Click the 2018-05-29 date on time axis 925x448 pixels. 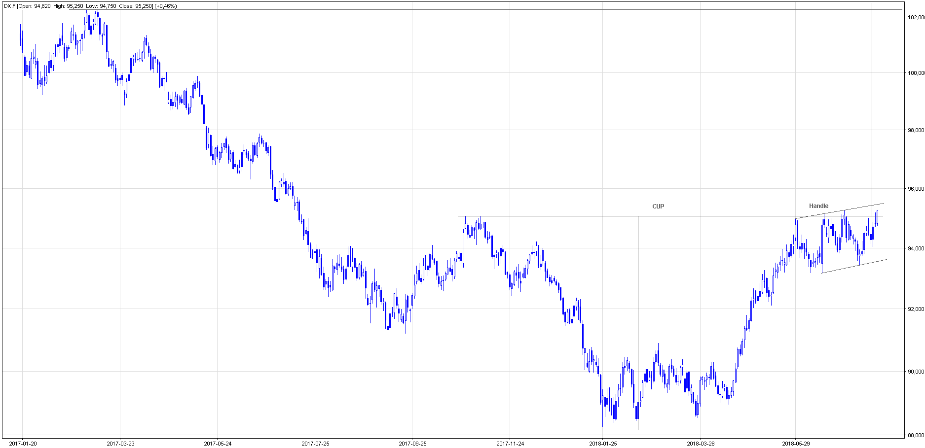tap(796, 444)
